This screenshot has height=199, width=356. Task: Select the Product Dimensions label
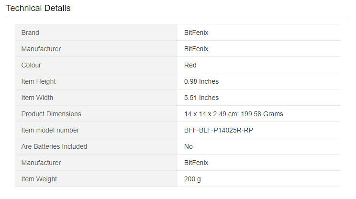click(51, 114)
